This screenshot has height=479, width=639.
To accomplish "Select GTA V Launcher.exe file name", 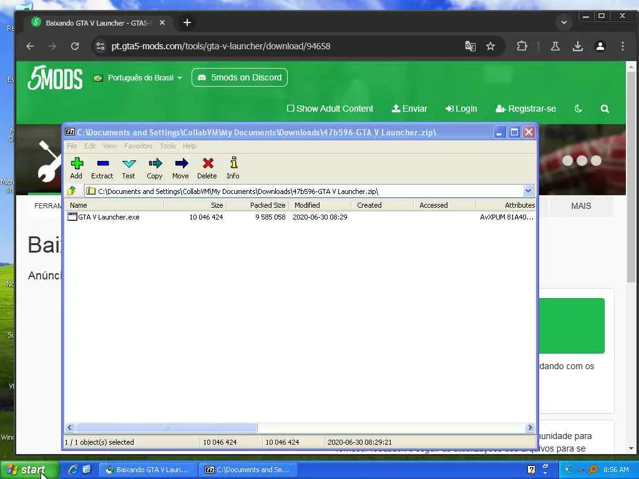I will coord(109,217).
